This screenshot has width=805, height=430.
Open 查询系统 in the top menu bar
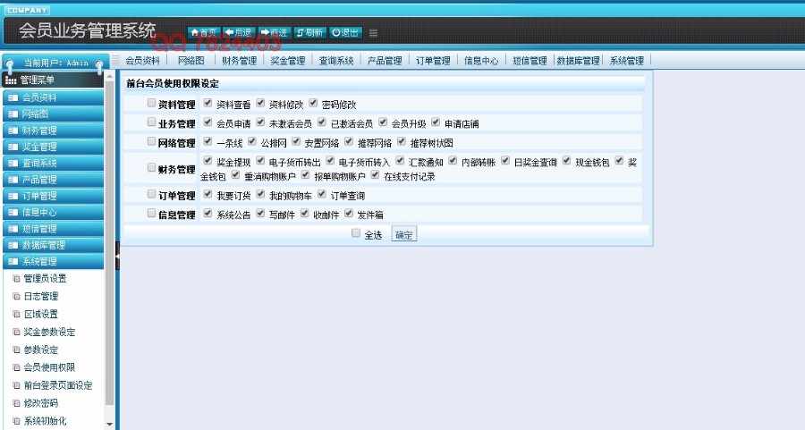[336, 61]
